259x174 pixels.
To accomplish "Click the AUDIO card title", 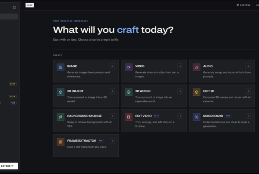I will point(208,66).
